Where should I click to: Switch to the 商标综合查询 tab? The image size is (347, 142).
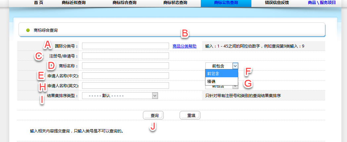pyautogui.click(x=124, y=3)
